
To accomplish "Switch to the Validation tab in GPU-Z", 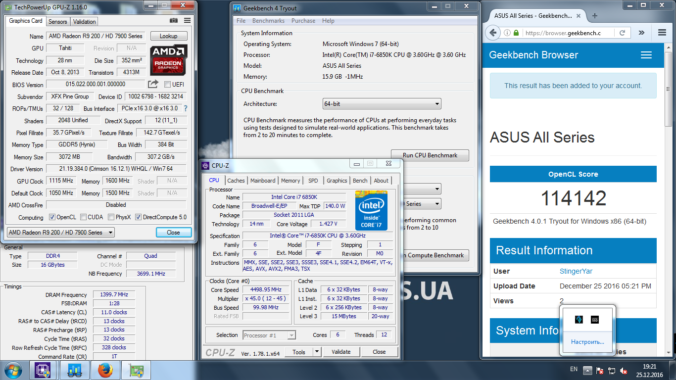I will 84,21.
